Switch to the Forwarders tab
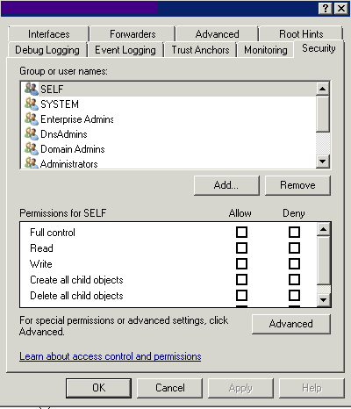The image size is (351, 409). [133, 34]
